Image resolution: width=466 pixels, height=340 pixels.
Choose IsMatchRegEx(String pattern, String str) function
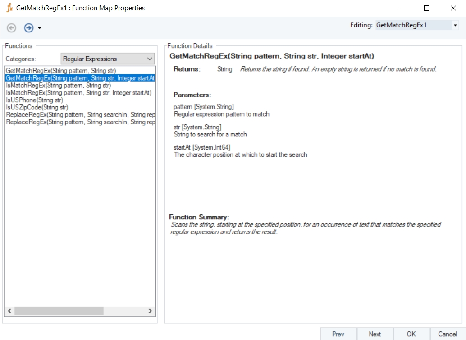(x=58, y=86)
